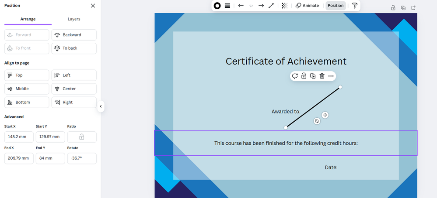Delete the selected line with trash icon

pyautogui.click(x=322, y=76)
